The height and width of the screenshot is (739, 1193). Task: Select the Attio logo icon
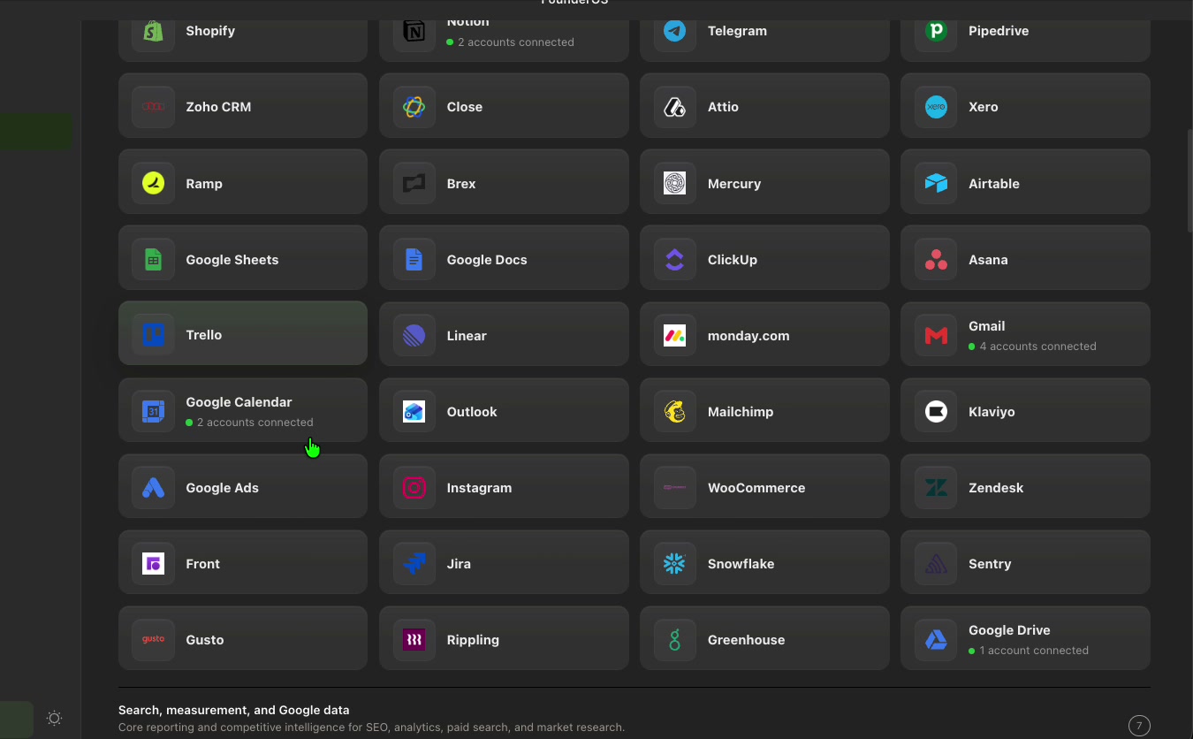pyautogui.click(x=675, y=107)
